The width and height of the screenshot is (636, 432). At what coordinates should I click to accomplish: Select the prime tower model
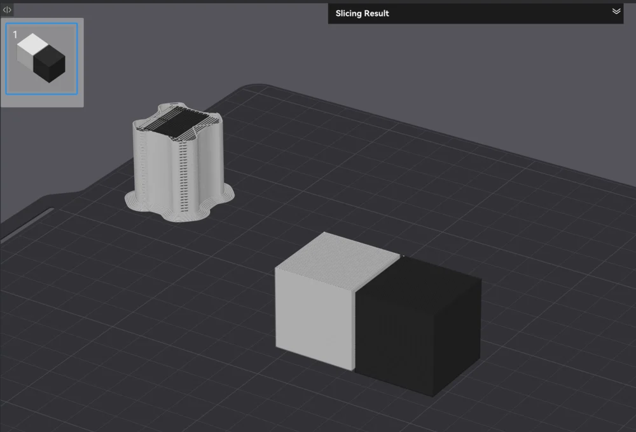point(179,162)
